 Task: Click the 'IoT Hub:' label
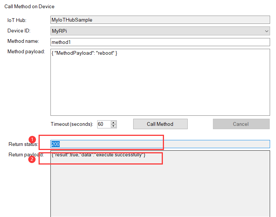(x=17, y=20)
